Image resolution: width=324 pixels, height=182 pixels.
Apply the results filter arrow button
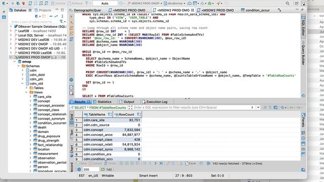pos(252,108)
